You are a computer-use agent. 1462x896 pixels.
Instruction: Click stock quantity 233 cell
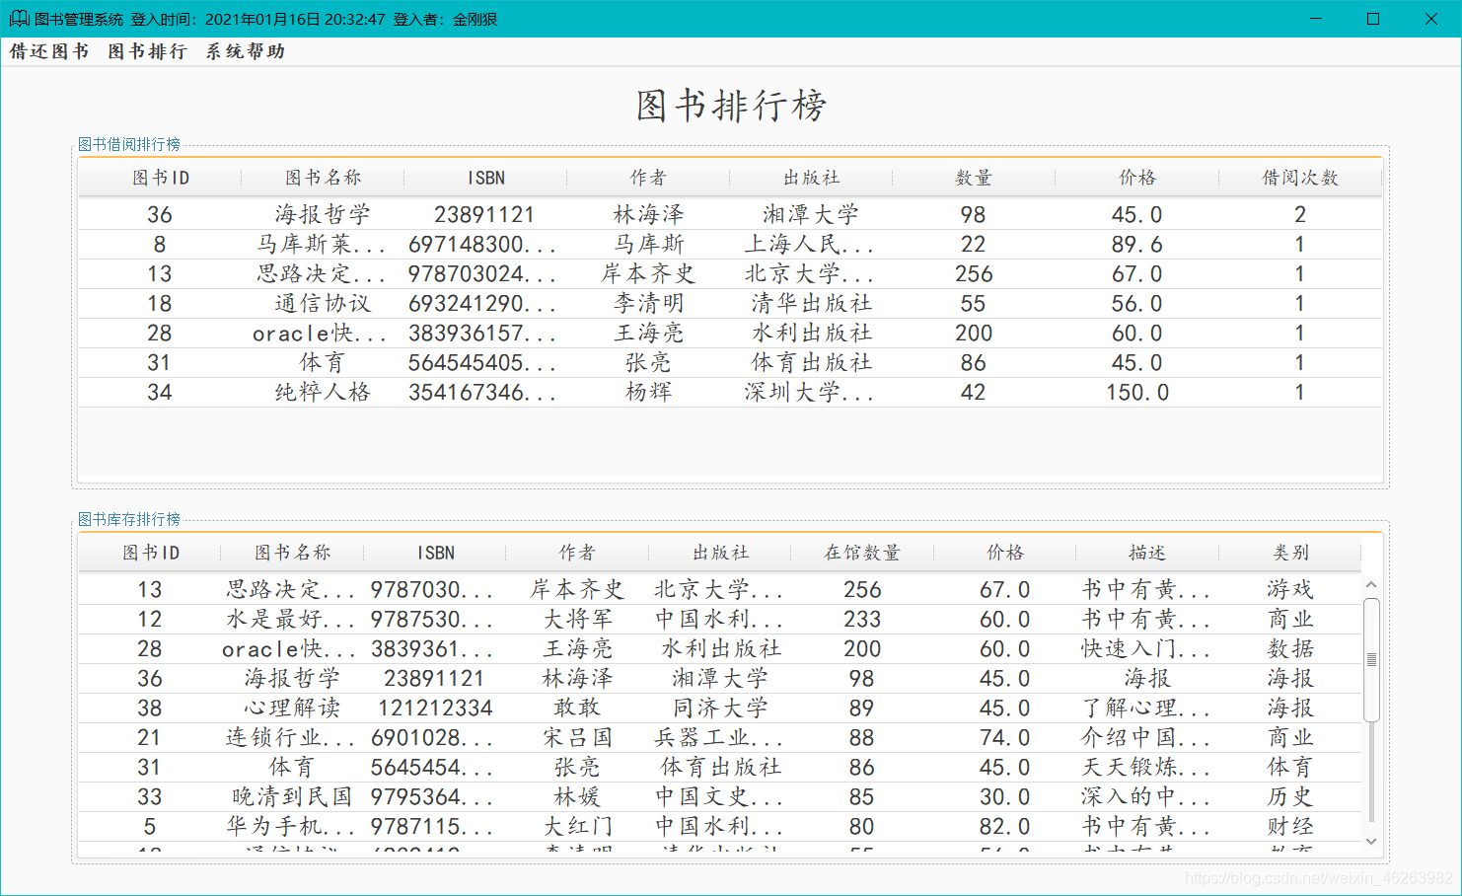862,619
